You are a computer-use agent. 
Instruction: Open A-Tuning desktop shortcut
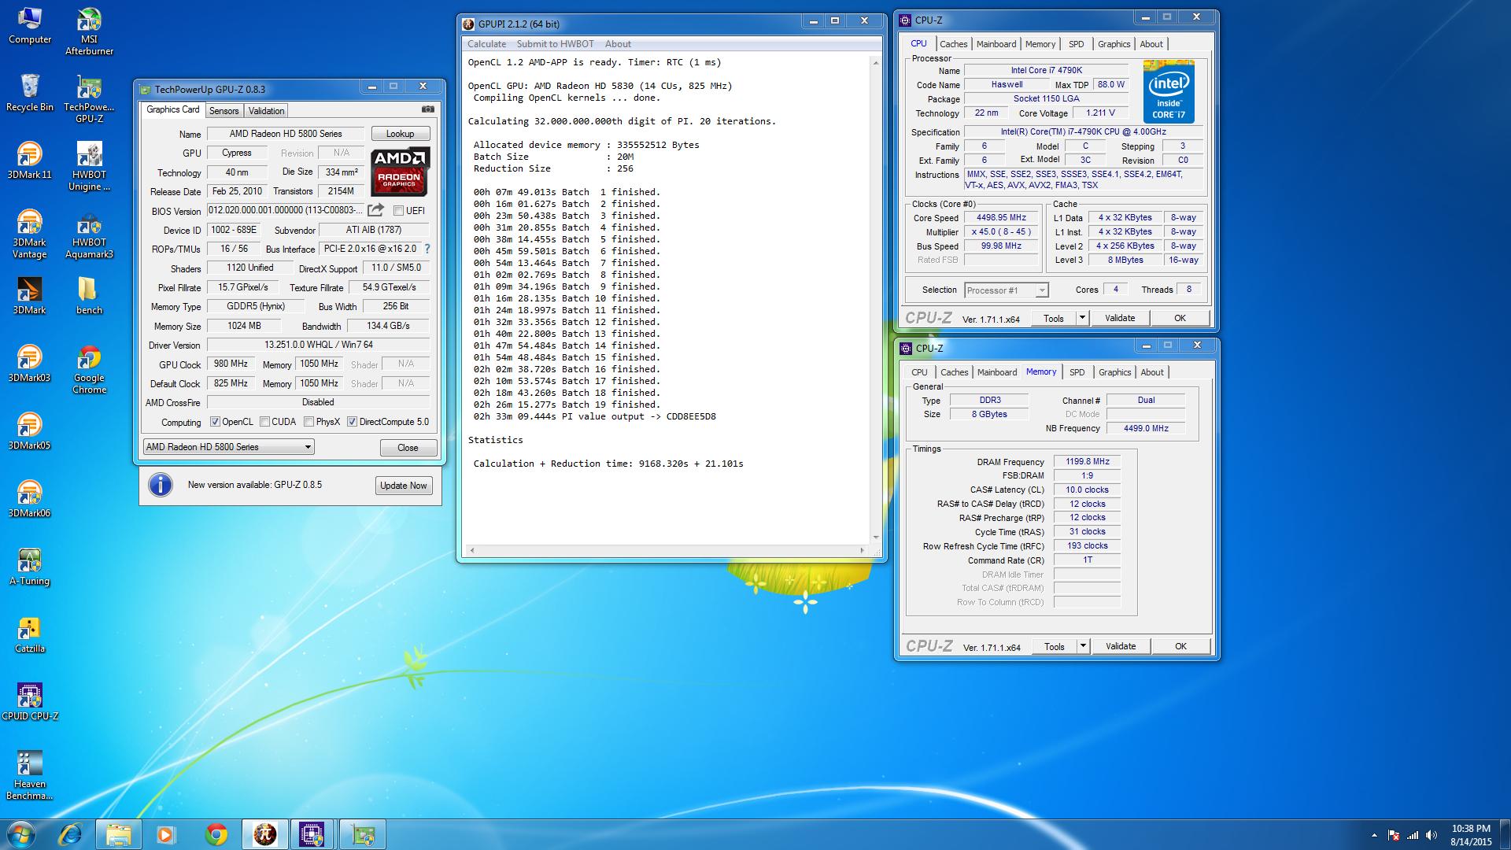click(x=30, y=567)
